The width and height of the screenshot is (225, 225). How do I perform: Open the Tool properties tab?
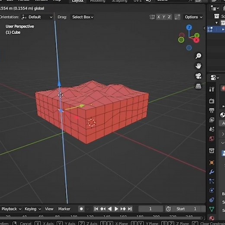click(x=212, y=89)
